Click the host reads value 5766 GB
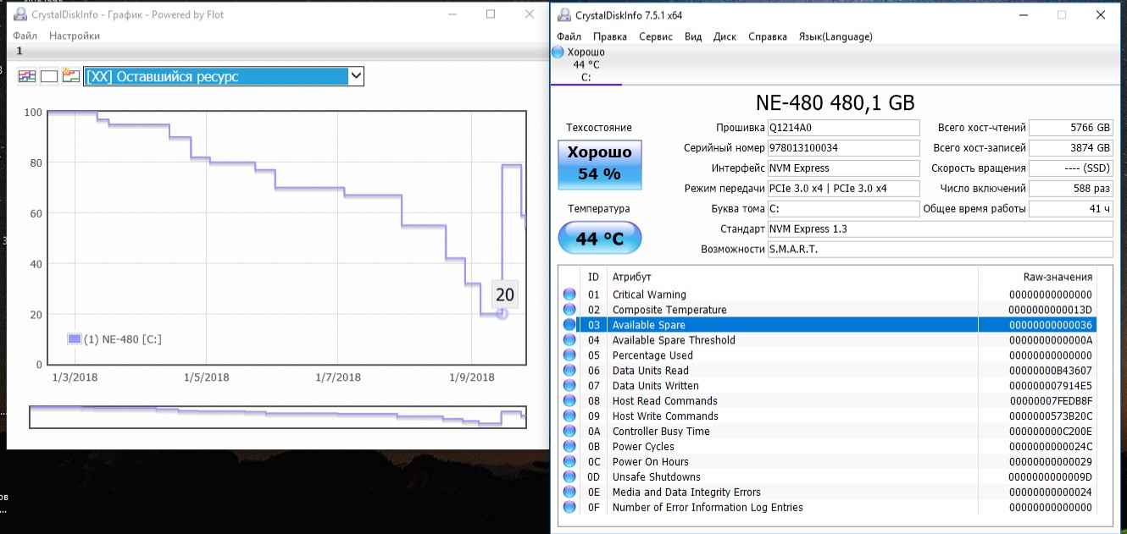 click(x=1072, y=128)
